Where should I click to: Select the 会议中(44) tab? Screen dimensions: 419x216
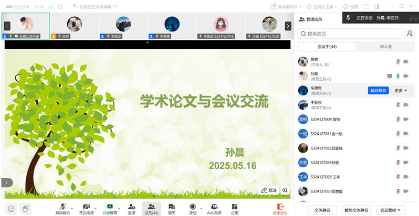click(x=327, y=47)
